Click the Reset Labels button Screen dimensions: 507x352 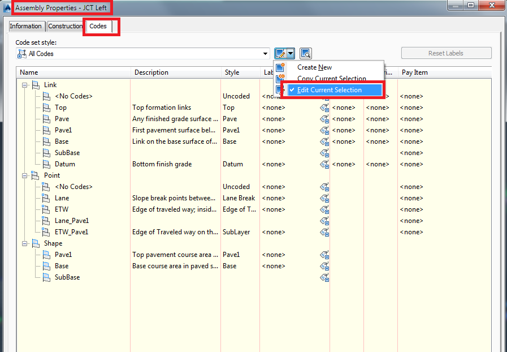[x=446, y=53]
